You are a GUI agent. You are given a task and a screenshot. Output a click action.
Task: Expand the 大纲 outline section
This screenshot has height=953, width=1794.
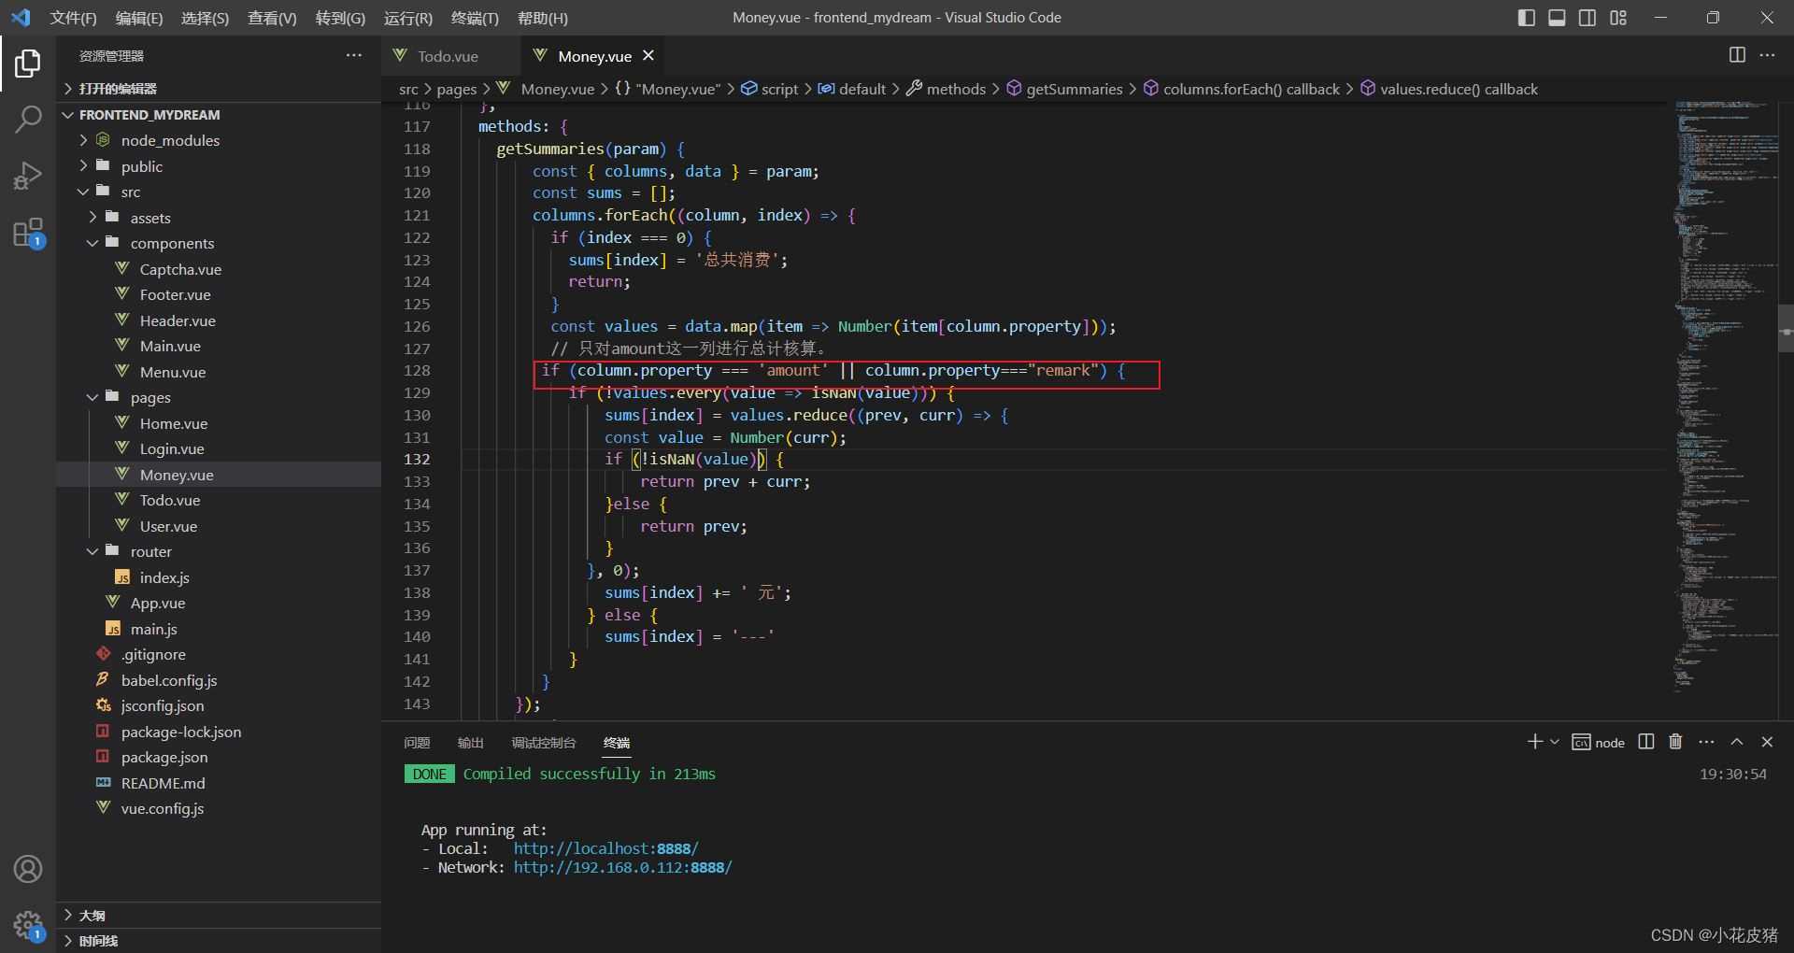(219, 915)
